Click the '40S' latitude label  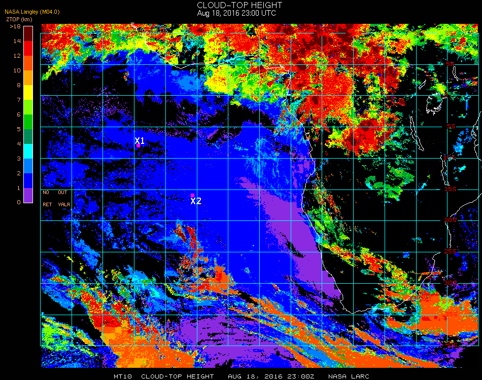[451, 346]
